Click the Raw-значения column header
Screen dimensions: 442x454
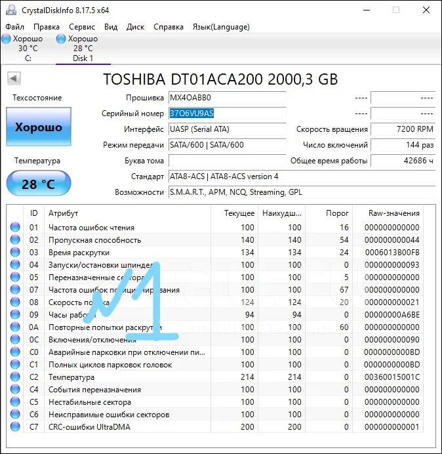point(388,213)
